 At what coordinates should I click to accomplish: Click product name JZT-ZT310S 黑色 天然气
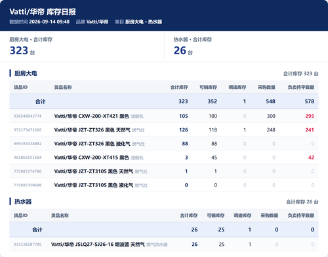[94, 171]
